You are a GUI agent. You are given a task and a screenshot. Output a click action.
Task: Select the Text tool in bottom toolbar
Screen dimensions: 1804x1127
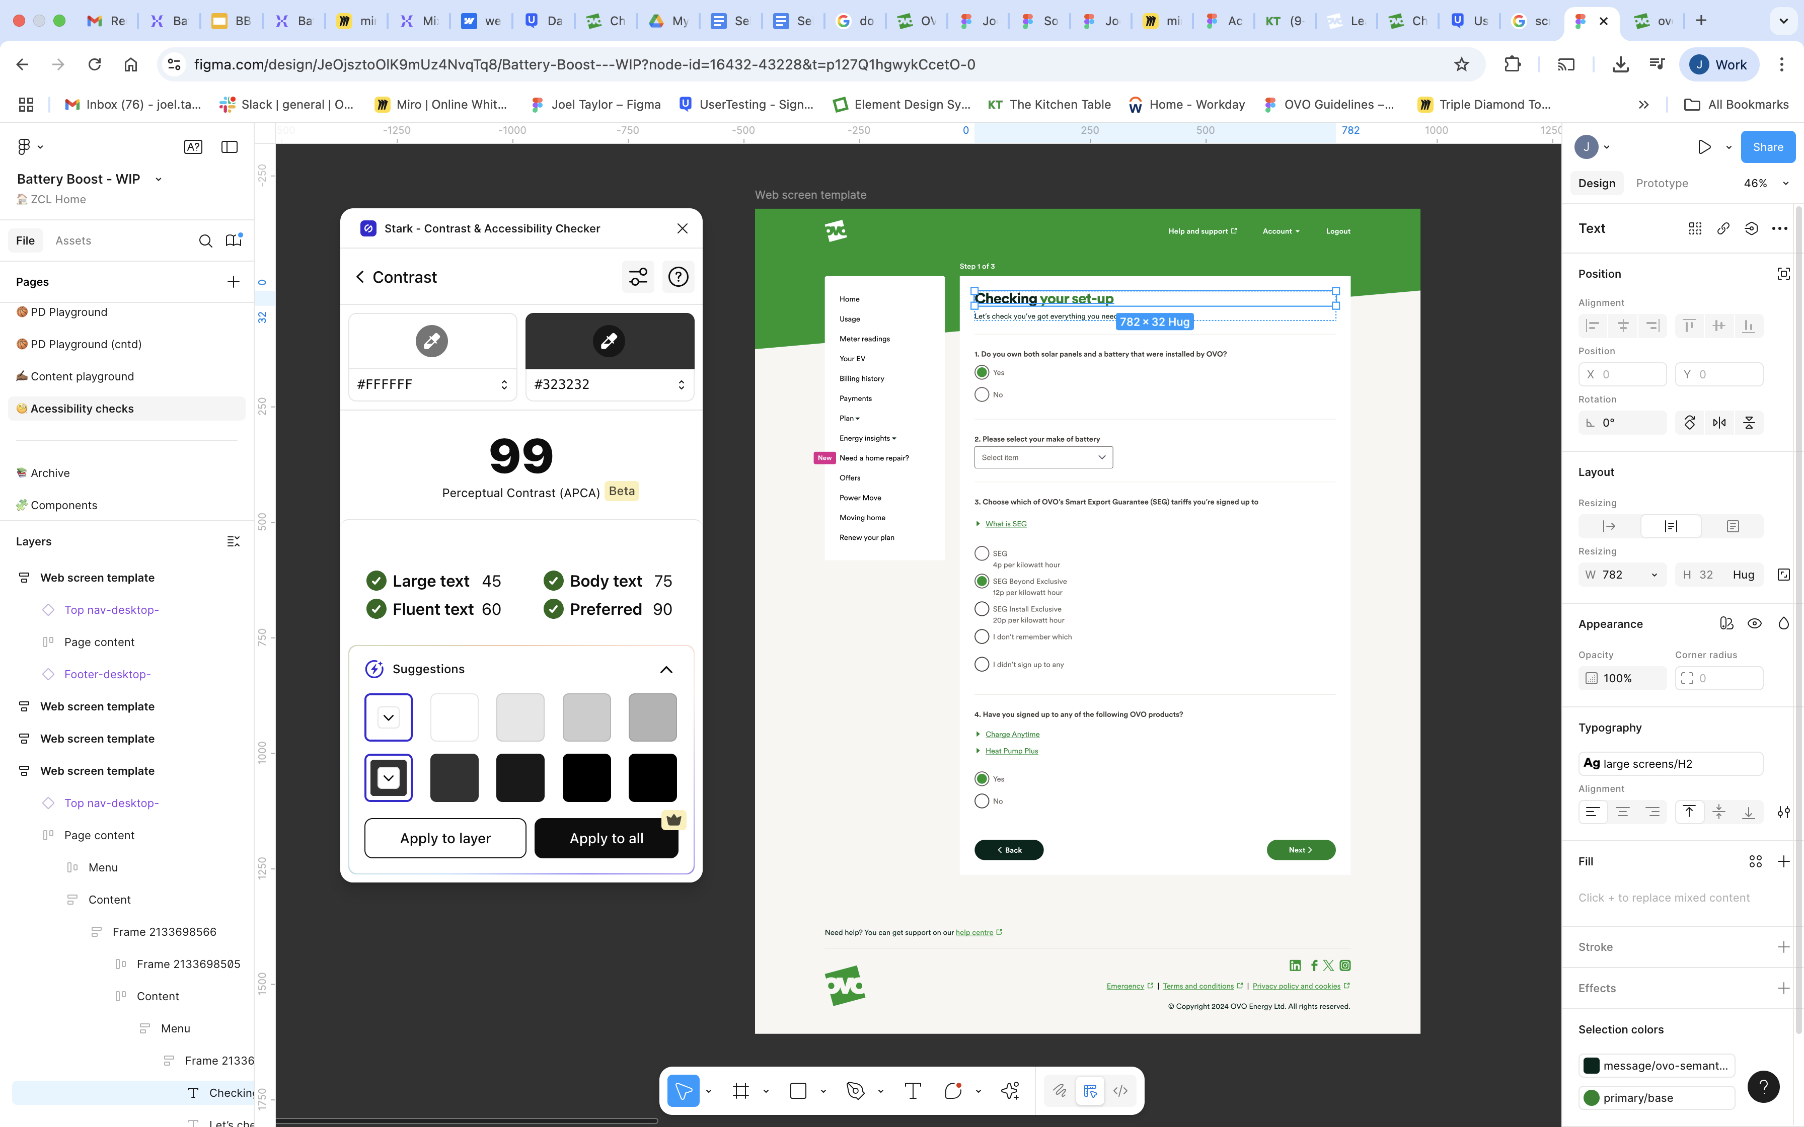pos(913,1091)
